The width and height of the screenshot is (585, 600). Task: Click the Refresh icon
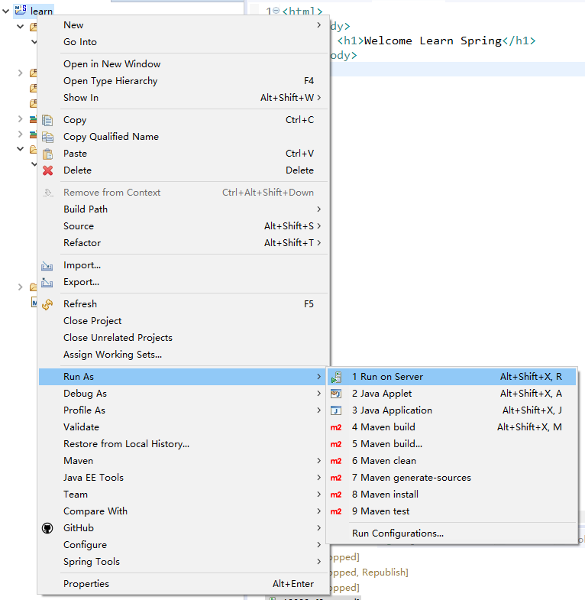[x=48, y=304]
